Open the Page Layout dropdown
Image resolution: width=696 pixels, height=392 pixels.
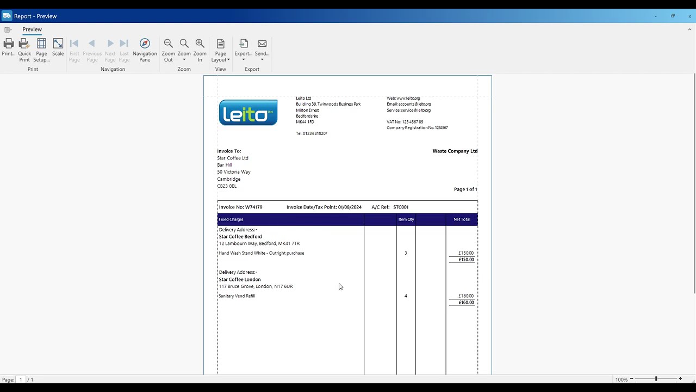click(x=220, y=50)
